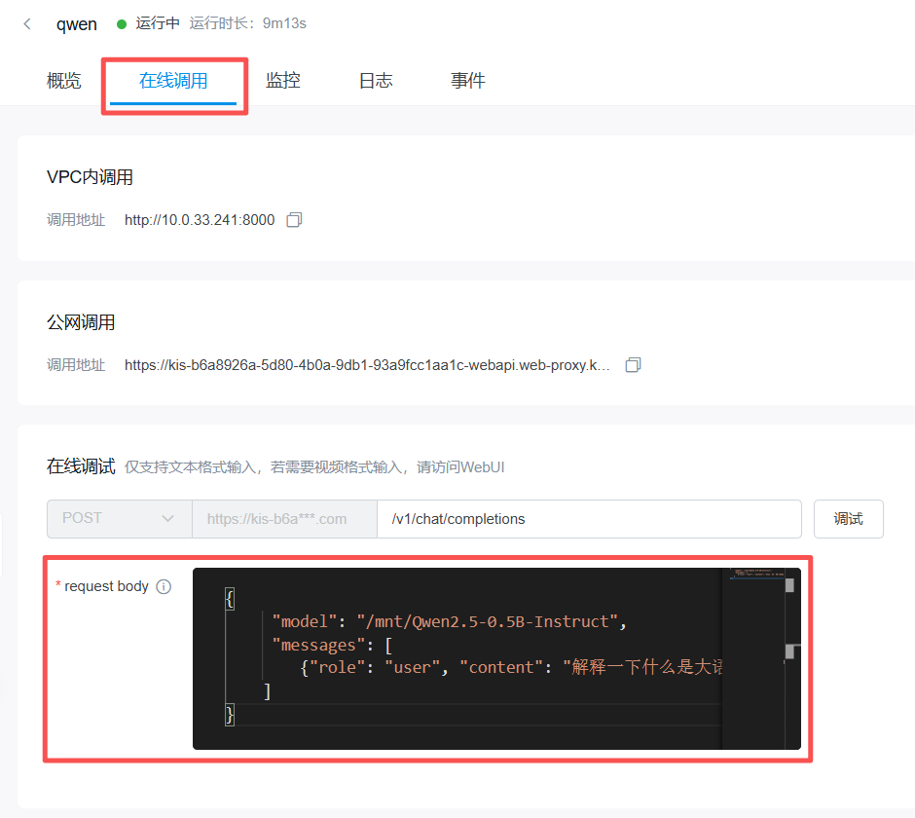The width and height of the screenshot is (915, 818).
Task: Click the 运行时长 9m13s runtime text
Action: pyautogui.click(x=248, y=23)
